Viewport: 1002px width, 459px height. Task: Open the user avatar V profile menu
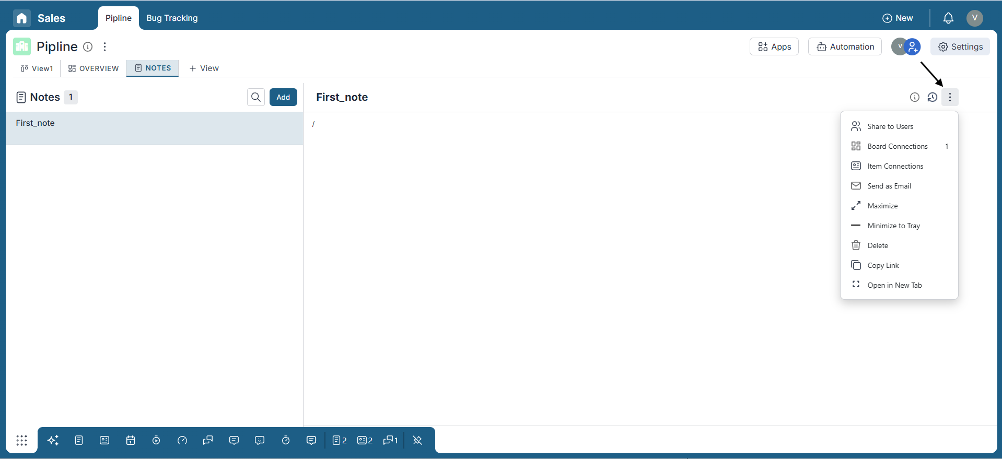[974, 18]
